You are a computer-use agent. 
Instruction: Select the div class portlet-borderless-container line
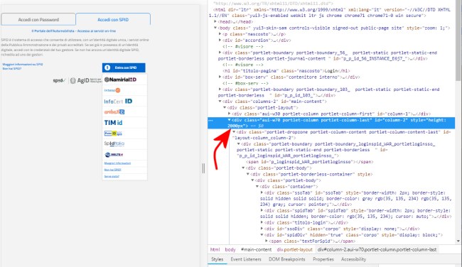pyautogui.click(x=311, y=174)
